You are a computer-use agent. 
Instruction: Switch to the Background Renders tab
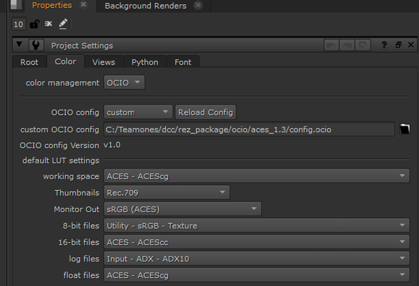click(145, 6)
